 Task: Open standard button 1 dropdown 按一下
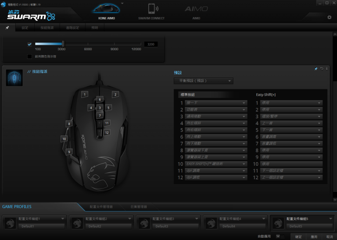216,103
